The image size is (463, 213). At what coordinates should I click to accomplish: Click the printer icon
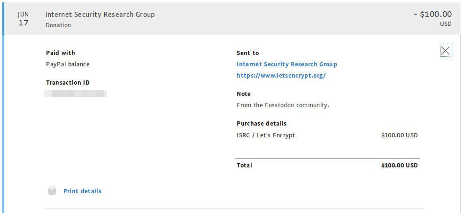[52, 191]
